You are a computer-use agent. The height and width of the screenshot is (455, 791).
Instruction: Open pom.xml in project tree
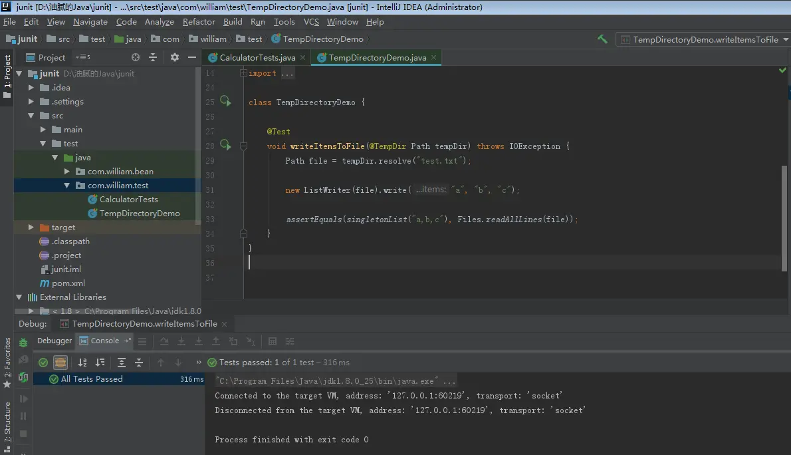point(68,283)
